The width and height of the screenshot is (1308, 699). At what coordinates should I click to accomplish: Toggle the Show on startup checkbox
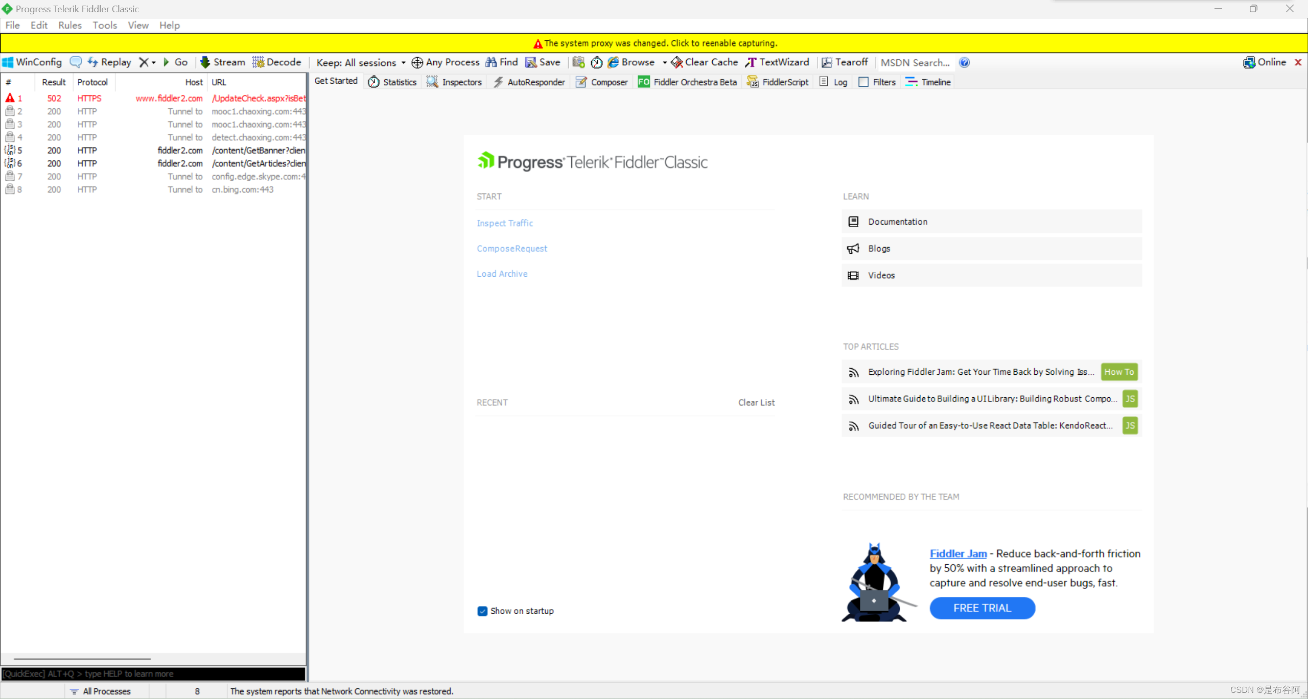482,611
